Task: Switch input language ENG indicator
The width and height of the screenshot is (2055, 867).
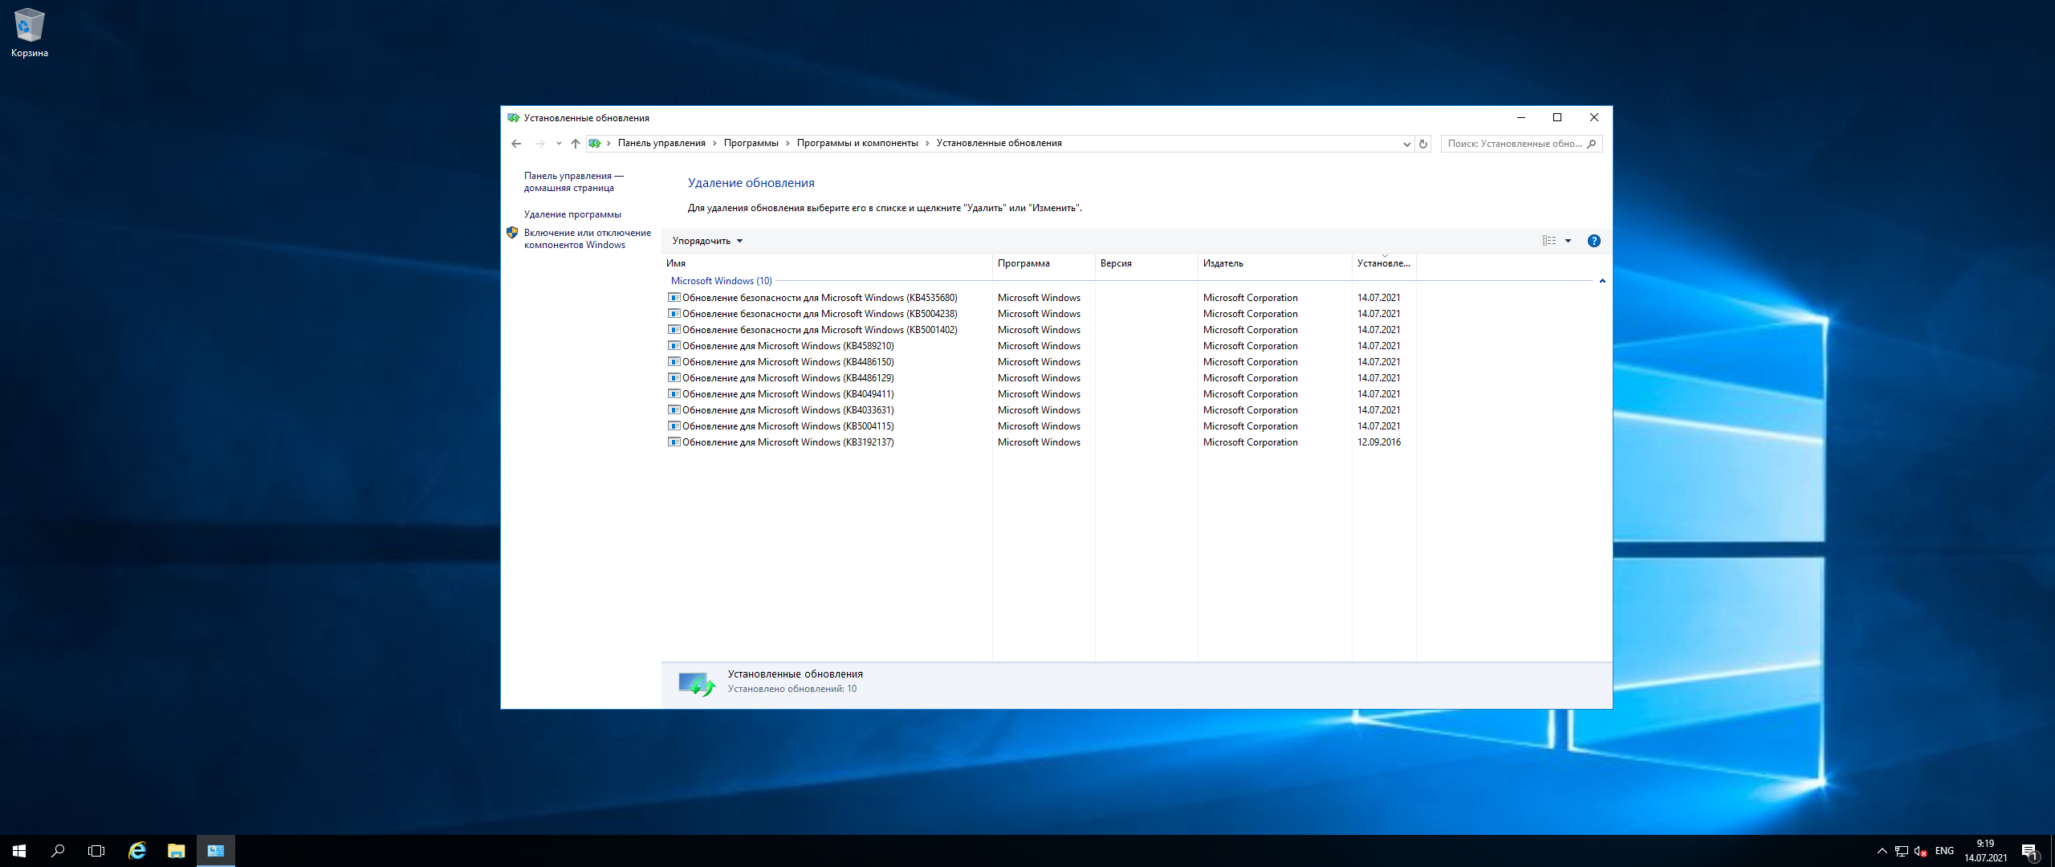Action: pyautogui.click(x=1944, y=851)
